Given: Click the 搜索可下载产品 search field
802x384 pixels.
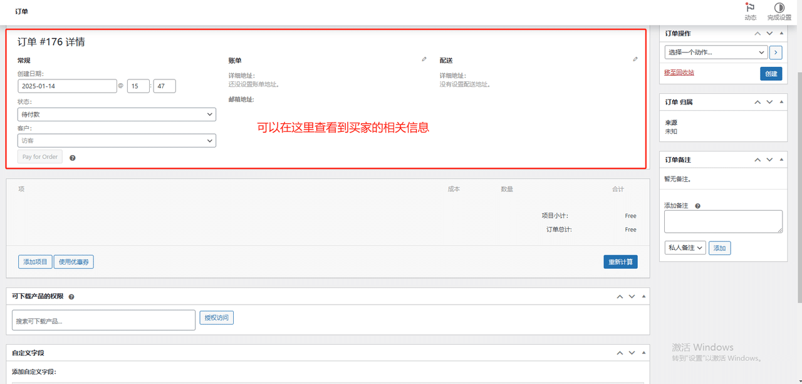Looking at the screenshot, I should pyautogui.click(x=104, y=320).
